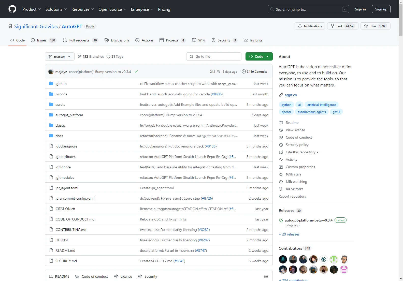The height and width of the screenshot is (281, 403).
Task: Open the 6,140 Commits history link
Action: coord(254,72)
